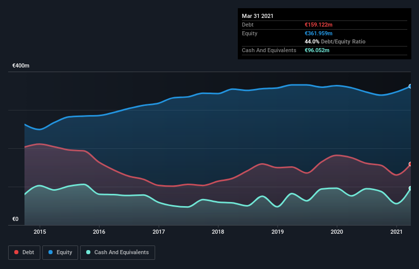
Task: Click the Debt row label in tooltip
Action: (x=248, y=25)
